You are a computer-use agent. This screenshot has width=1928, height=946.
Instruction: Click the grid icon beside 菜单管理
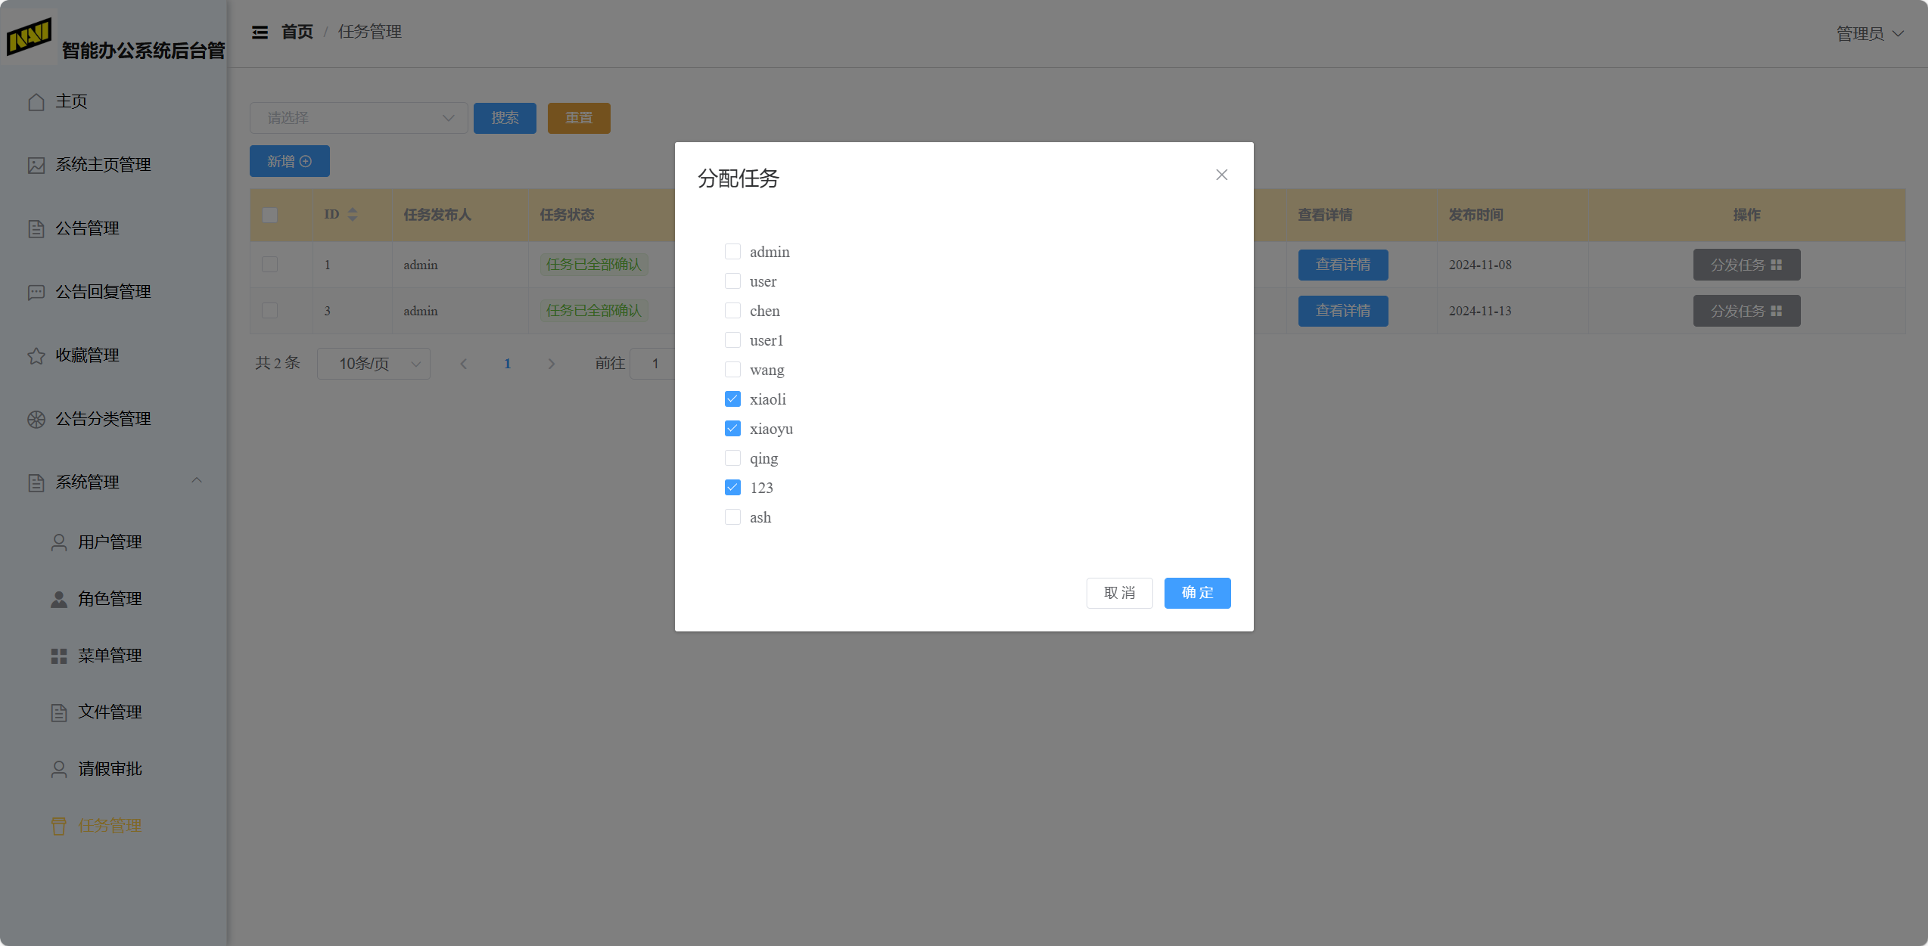[59, 656]
